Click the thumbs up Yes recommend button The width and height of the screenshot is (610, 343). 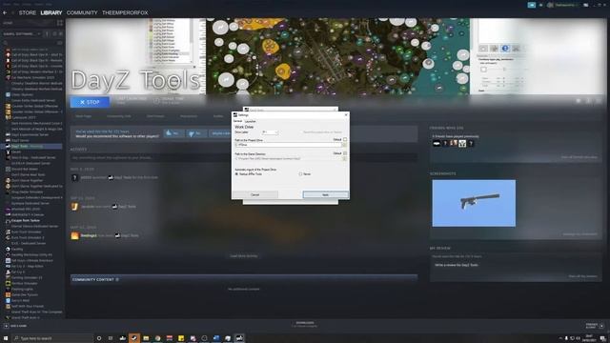pyautogui.click(x=173, y=133)
